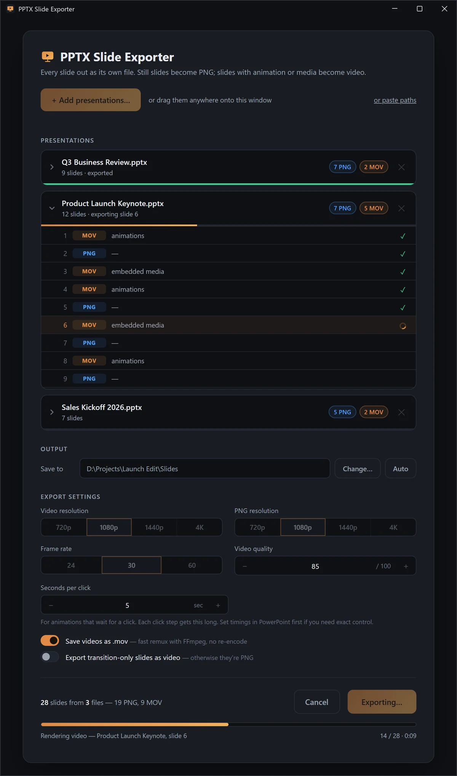Viewport: 457px width, 776px height.
Task: Select slide 8 animations row
Action: click(228, 361)
